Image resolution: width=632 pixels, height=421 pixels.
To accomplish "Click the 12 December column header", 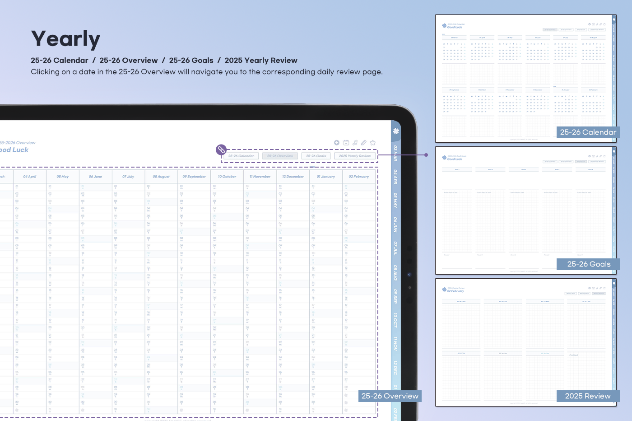I will pyautogui.click(x=293, y=177).
